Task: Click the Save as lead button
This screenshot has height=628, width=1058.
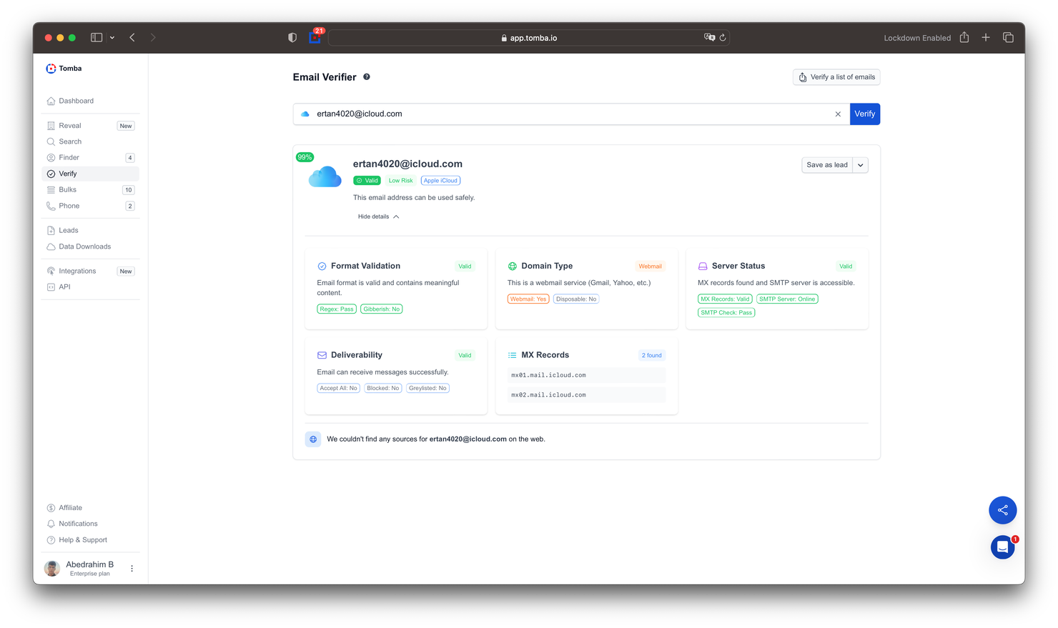Action: (x=826, y=165)
